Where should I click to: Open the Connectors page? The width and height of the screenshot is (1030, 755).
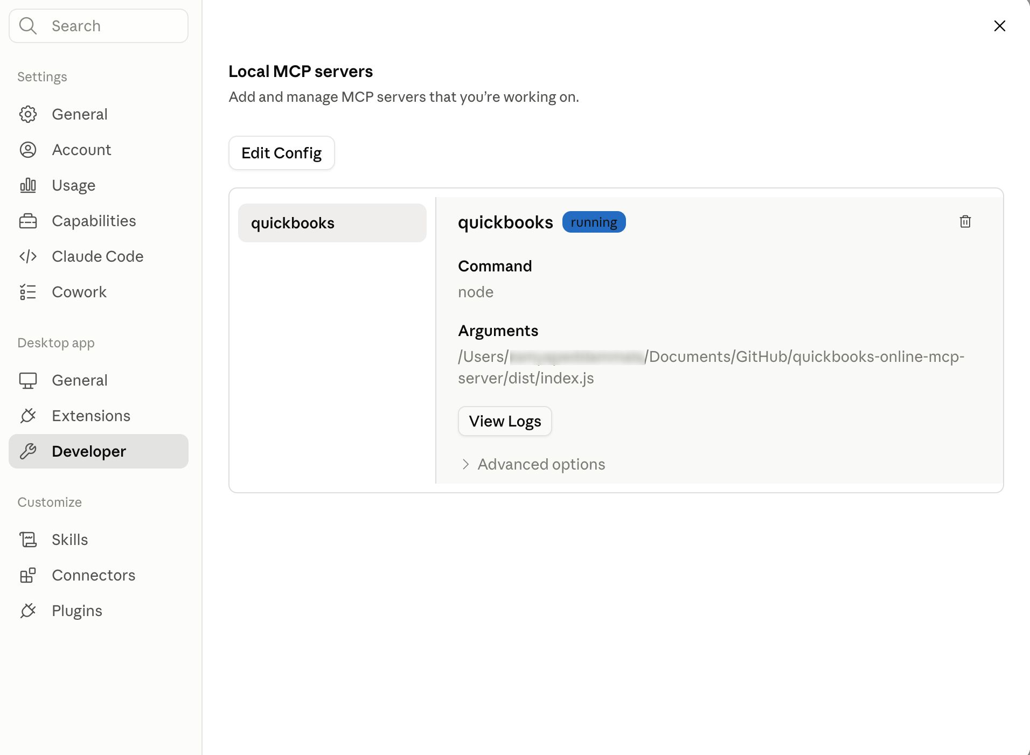99,575
